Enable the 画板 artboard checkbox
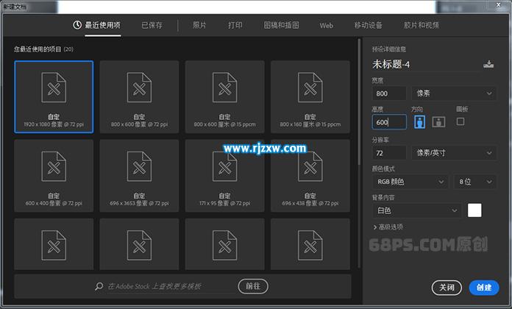Viewport: 512px width, 309px height. tap(461, 121)
